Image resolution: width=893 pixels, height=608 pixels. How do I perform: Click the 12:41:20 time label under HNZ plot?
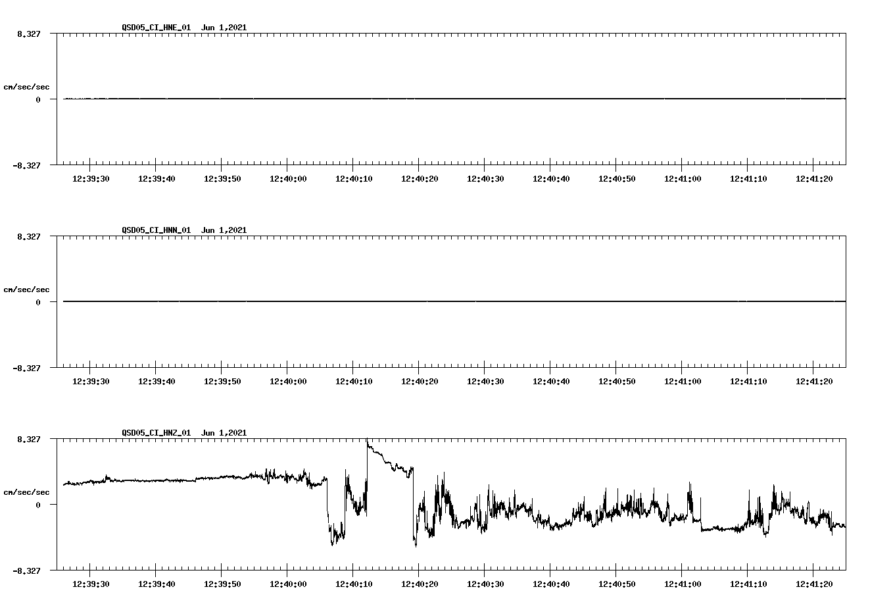(814, 584)
